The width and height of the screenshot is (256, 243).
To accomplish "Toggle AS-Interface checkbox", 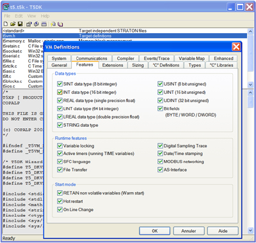I will tap(160, 170).
